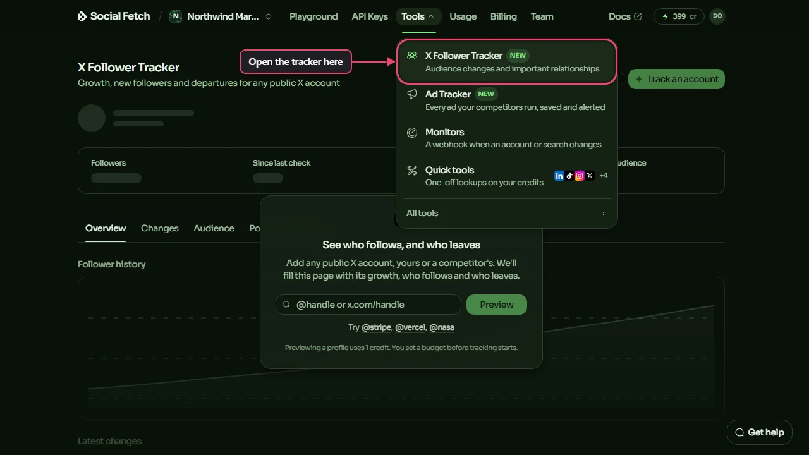This screenshot has width=809, height=455.
Task: Click the Ad Tracker megaphone icon
Action: [x=412, y=94]
